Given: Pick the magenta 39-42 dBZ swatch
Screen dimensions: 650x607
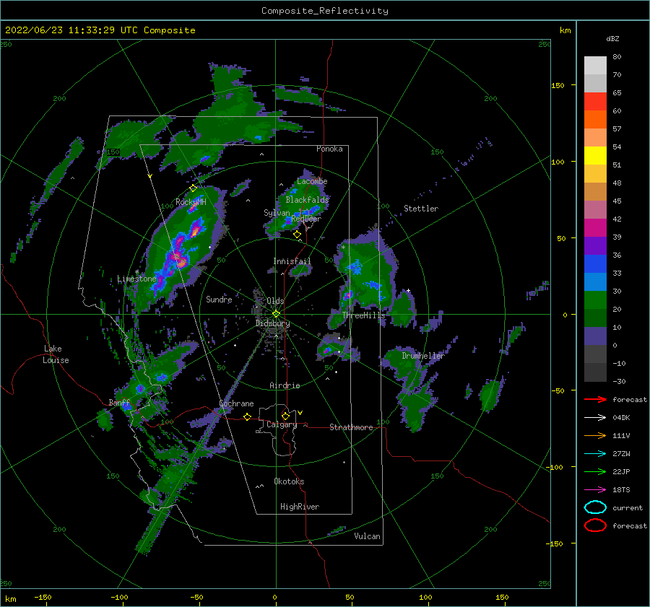Looking at the screenshot, I should point(595,228).
